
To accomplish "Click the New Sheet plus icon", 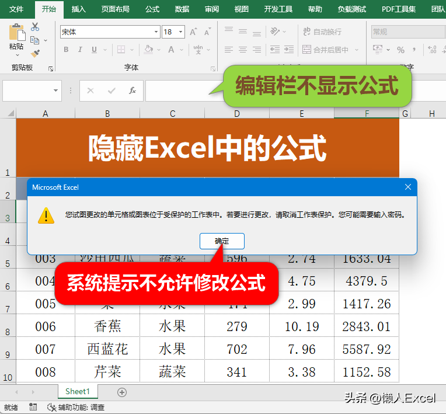I will (122, 392).
